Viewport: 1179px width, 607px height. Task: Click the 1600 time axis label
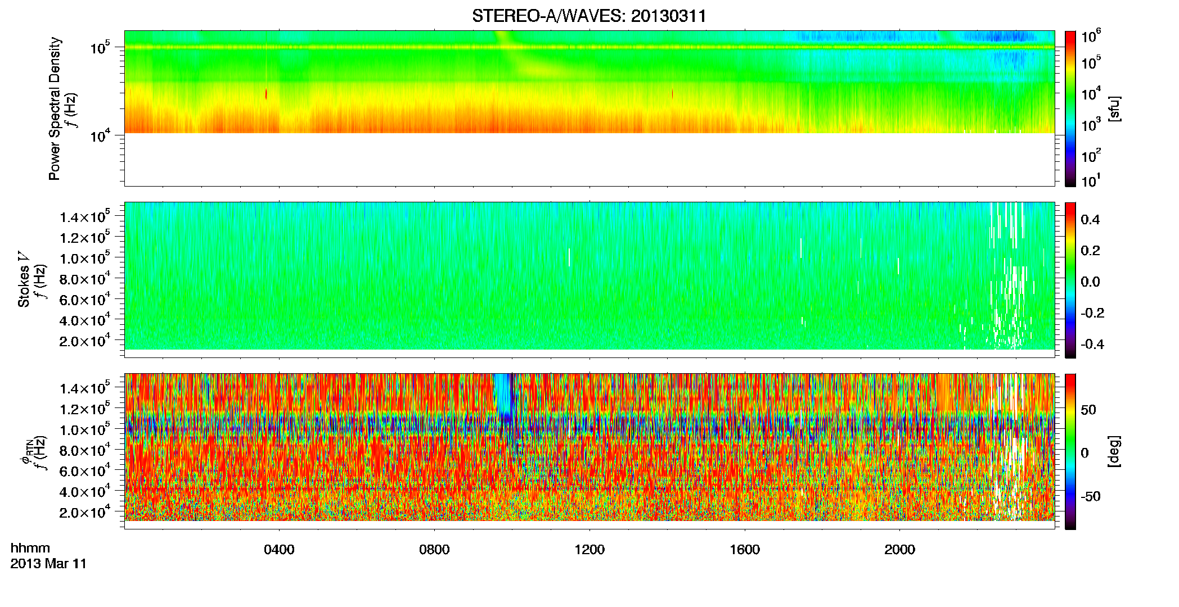coord(745,550)
